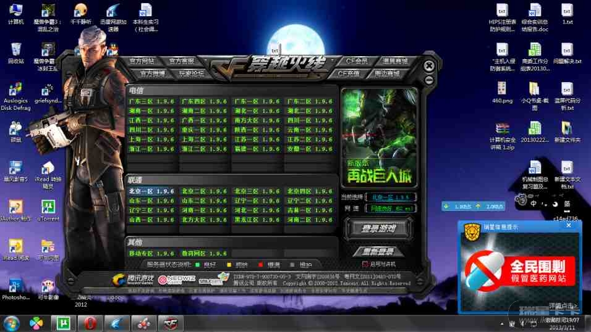
Task: Select the uTorrent desktop shortcut
Action: click(48, 210)
